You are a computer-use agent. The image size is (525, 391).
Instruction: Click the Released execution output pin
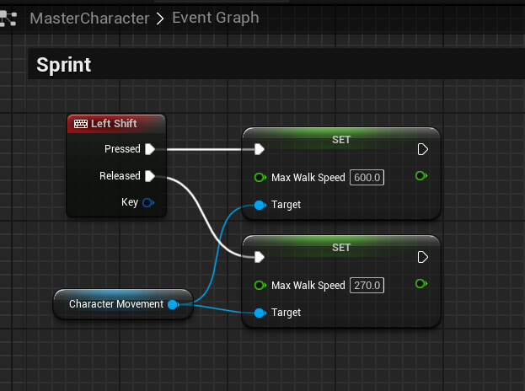(150, 176)
